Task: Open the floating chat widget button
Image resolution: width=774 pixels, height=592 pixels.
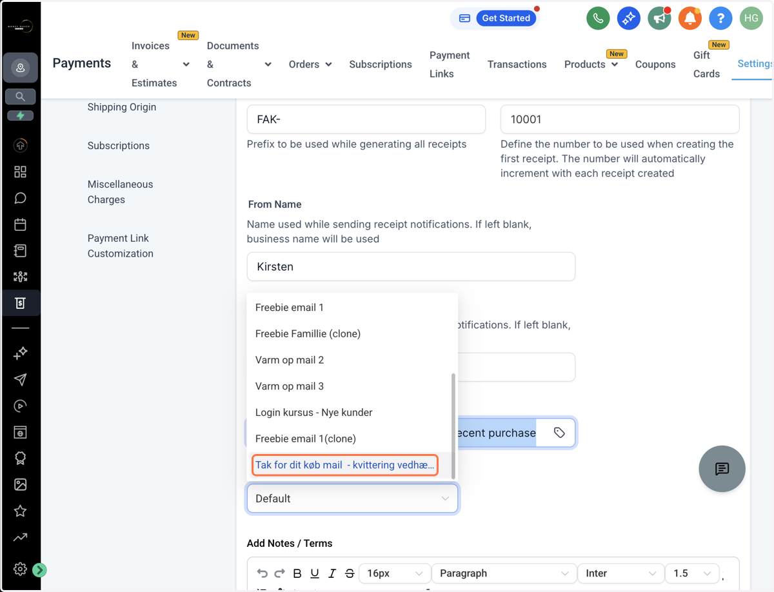Action: click(722, 469)
